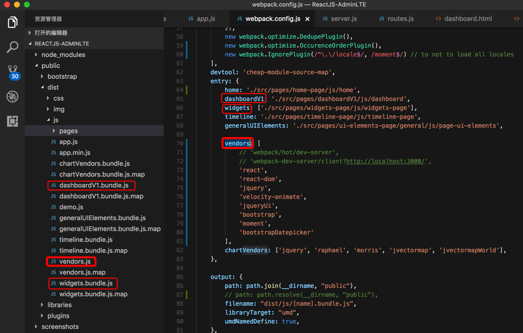Viewport: 523px width, 333px height.
Task: Open the Explorer view in activity bar
Action: pos(12,22)
